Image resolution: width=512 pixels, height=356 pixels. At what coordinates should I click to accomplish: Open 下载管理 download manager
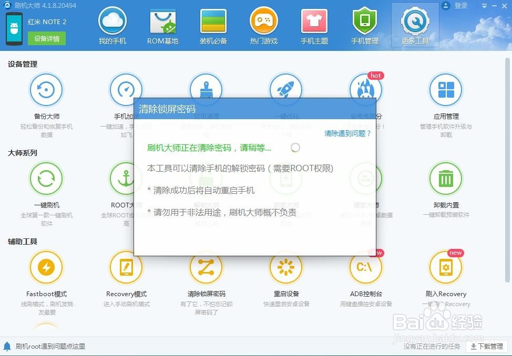486,346
